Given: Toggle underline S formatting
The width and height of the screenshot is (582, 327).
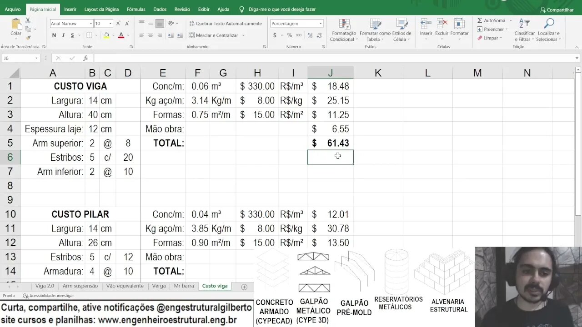Looking at the screenshot, I should point(72,35).
